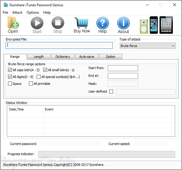Viewport: 182px width, 170px height.
Task: Switch to the Dictionary tab
Action: click(x=63, y=57)
